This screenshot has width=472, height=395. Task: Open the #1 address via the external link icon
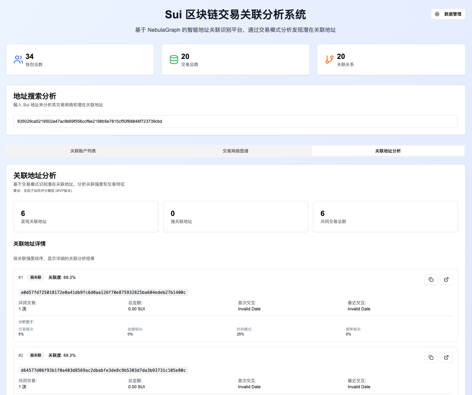click(446, 279)
